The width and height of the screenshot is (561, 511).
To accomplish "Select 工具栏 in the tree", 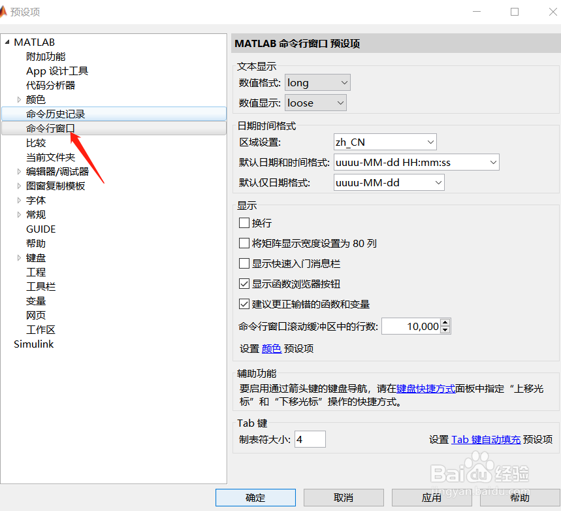I will (40, 286).
